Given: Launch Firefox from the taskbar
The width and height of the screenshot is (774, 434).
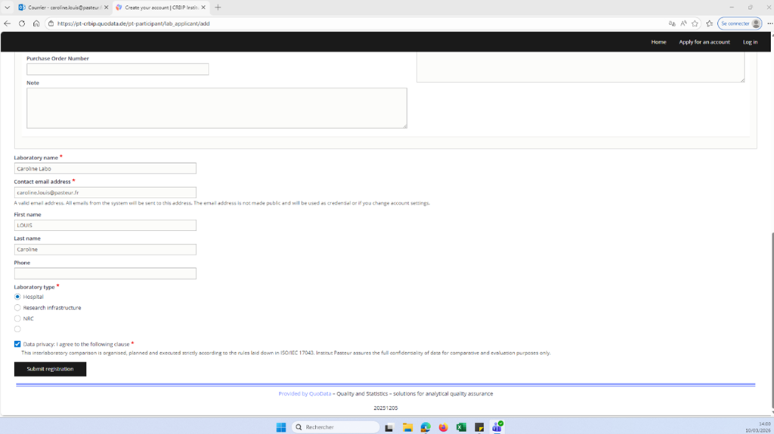Looking at the screenshot, I should tap(443, 427).
